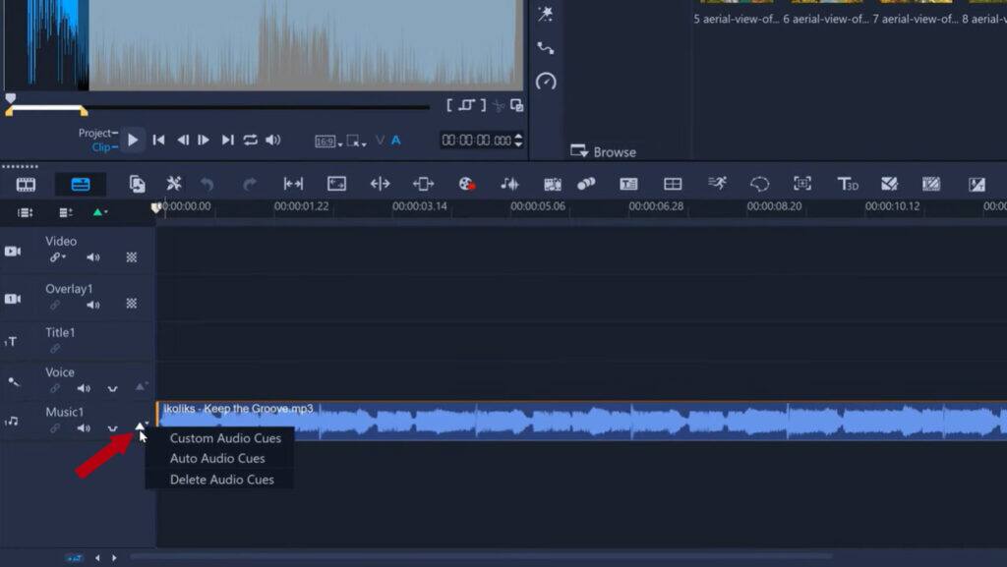This screenshot has height=567, width=1007.
Task: Open the Video track link dropdown
Action: pyautogui.click(x=57, y=257)
